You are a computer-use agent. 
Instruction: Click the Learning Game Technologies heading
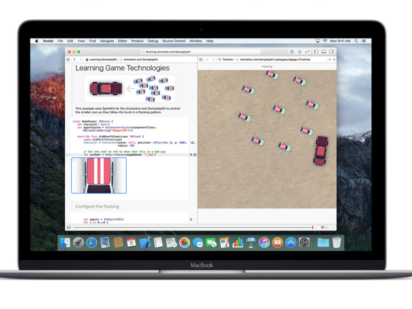(x=123, y=68)
